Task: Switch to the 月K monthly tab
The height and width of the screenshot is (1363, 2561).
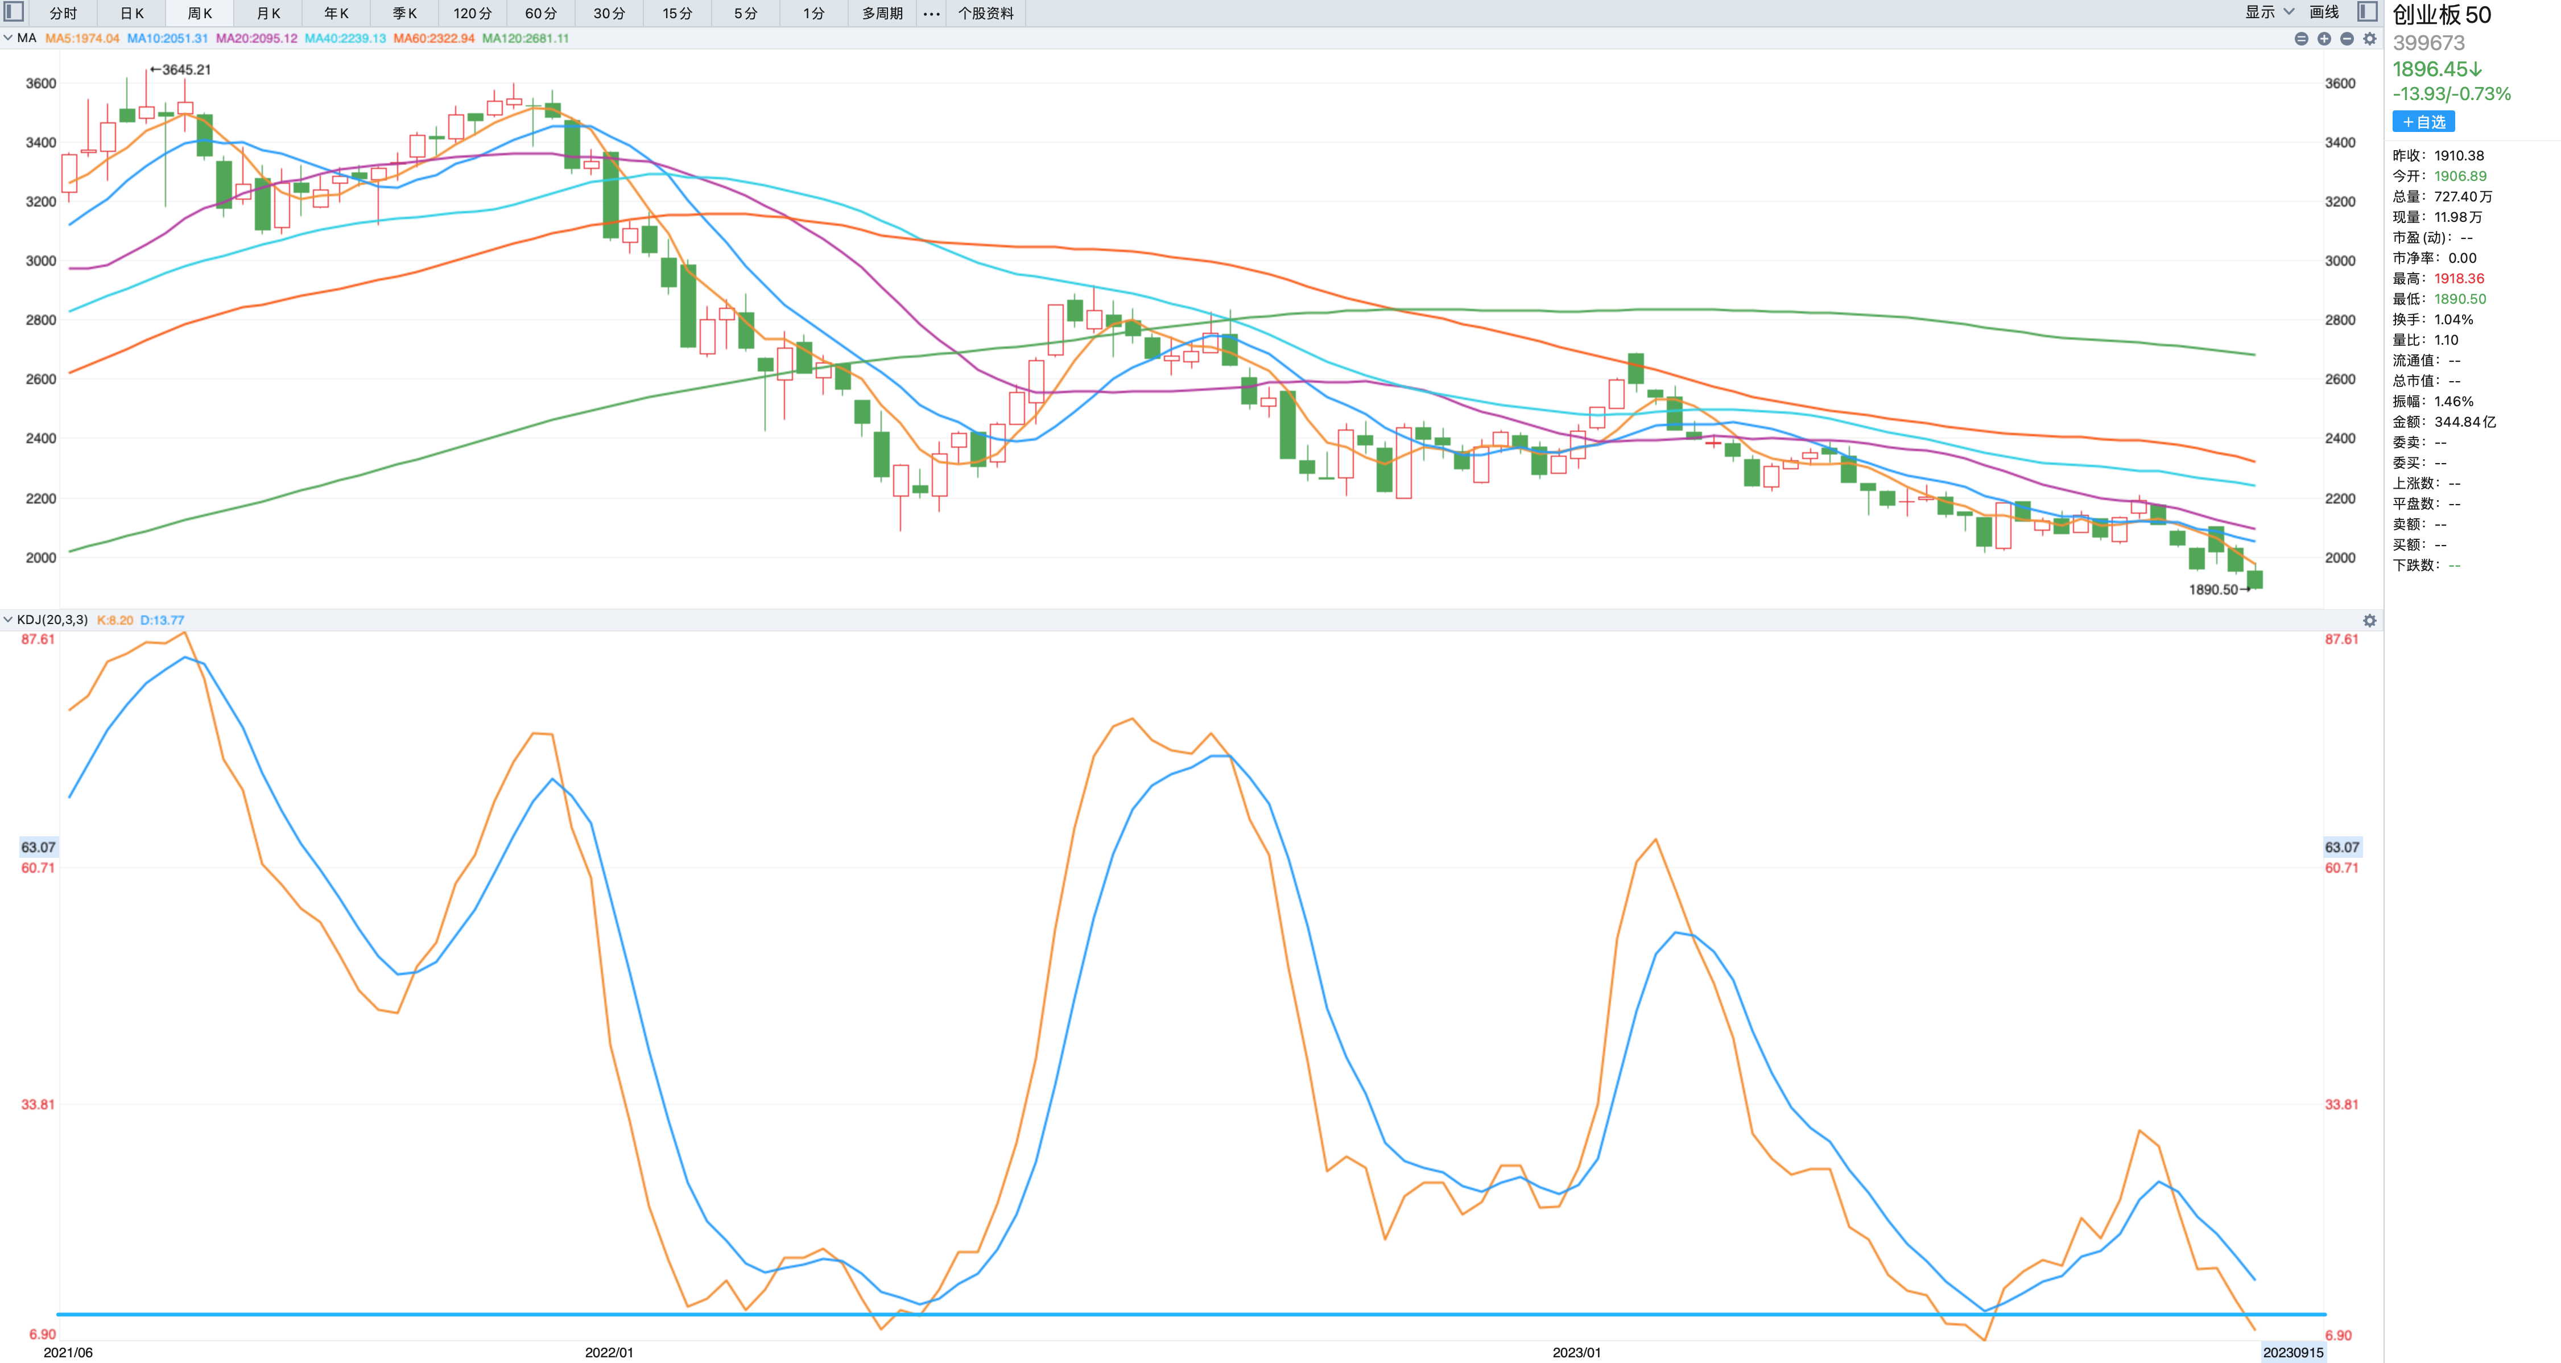Action: (x=269, y=13)
